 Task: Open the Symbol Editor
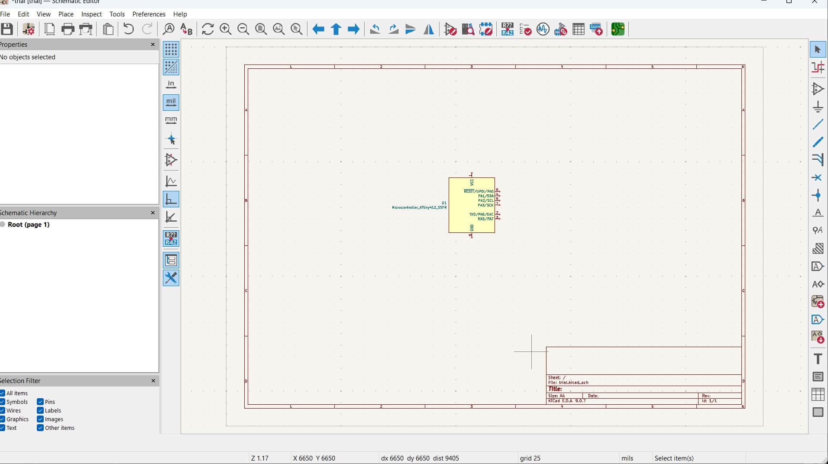click(450, 29)
